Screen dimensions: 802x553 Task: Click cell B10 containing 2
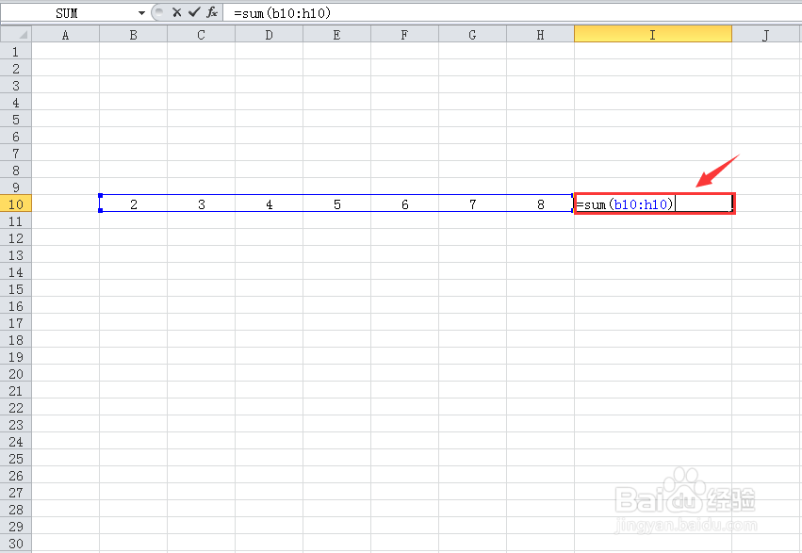[x=134, y=204]
